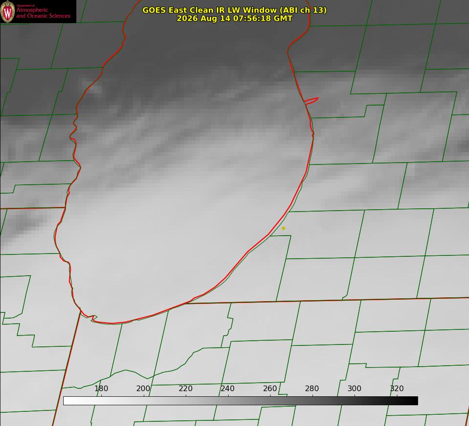Pick the black end of the colorbar
Image resolution: width=469 pixels, height=426 pixels.
413,401
